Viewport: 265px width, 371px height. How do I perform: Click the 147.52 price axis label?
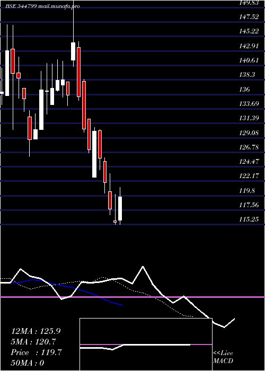249,17
